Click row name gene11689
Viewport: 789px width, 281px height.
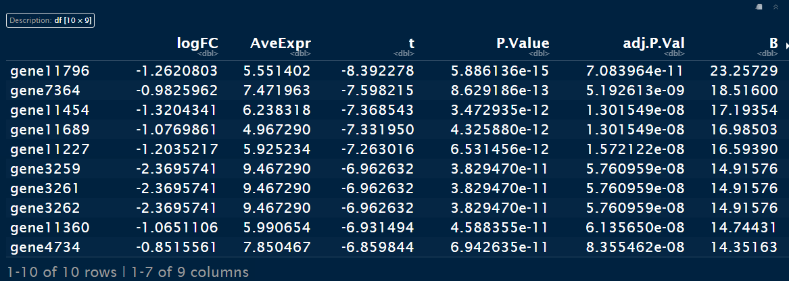(48, 129)
